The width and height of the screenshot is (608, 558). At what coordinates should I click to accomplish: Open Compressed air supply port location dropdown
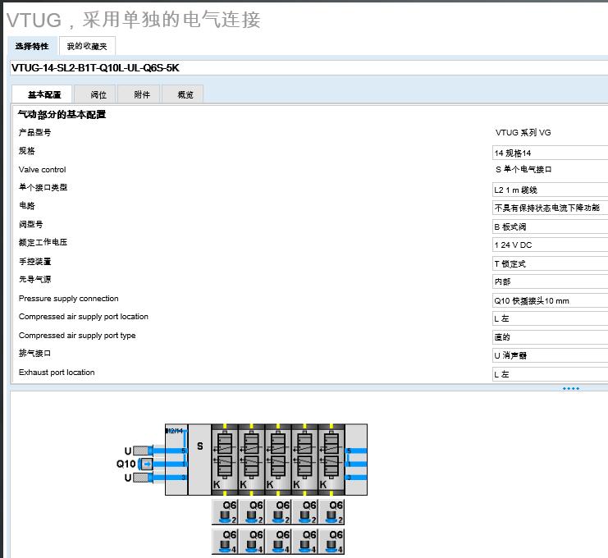pyautogui.click(x=550, y=318)
